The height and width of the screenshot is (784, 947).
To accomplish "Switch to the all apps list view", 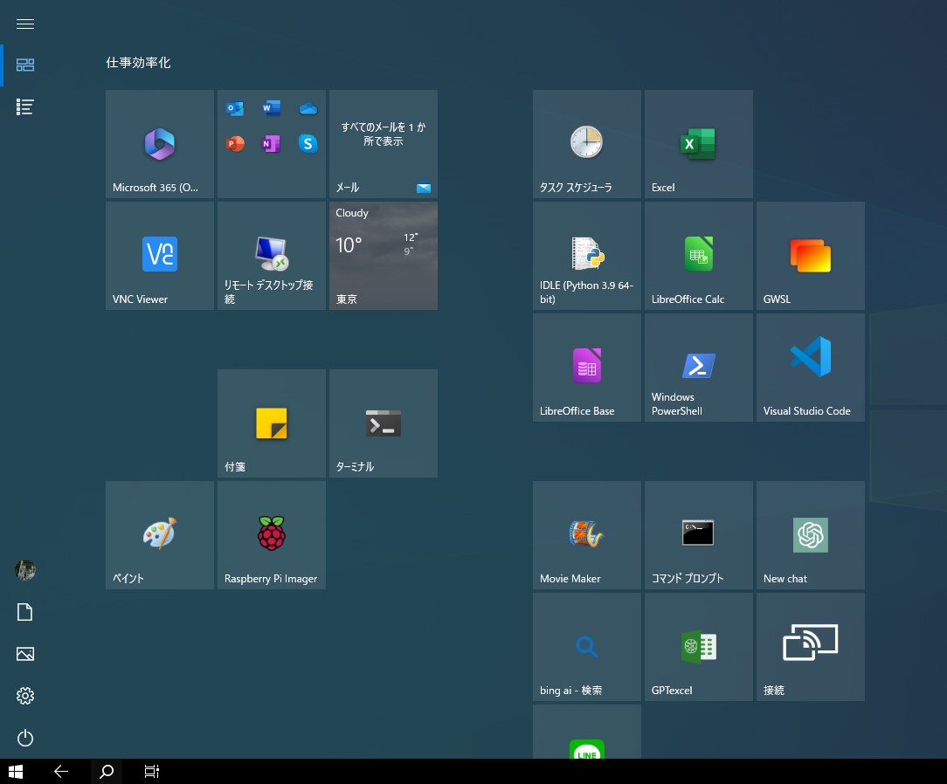I will [25, 107].
